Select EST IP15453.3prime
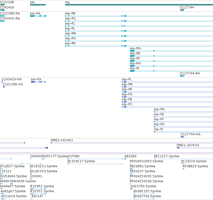The image size is (213, 200). pos(42,186)
